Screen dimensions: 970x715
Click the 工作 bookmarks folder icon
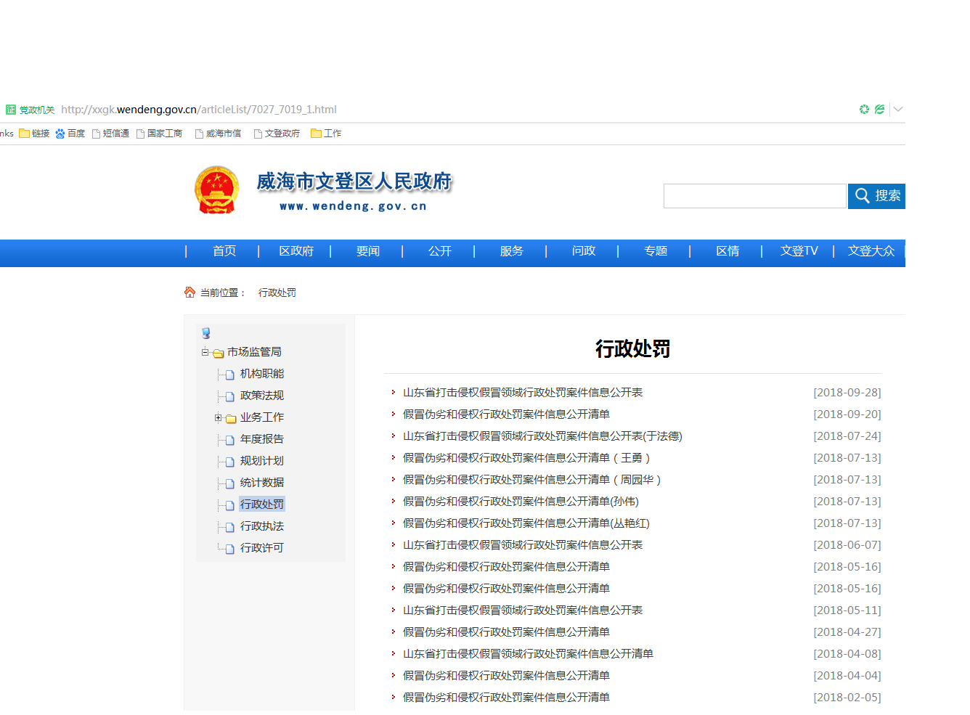(x=316, y=134)
